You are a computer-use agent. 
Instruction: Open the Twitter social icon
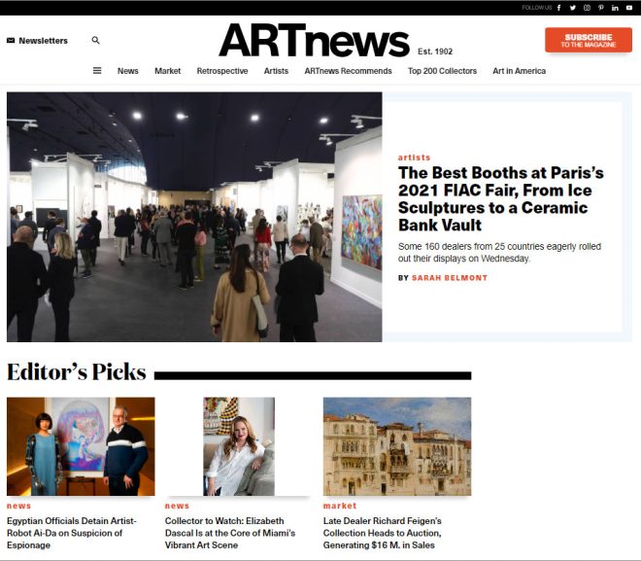point(573,8)
